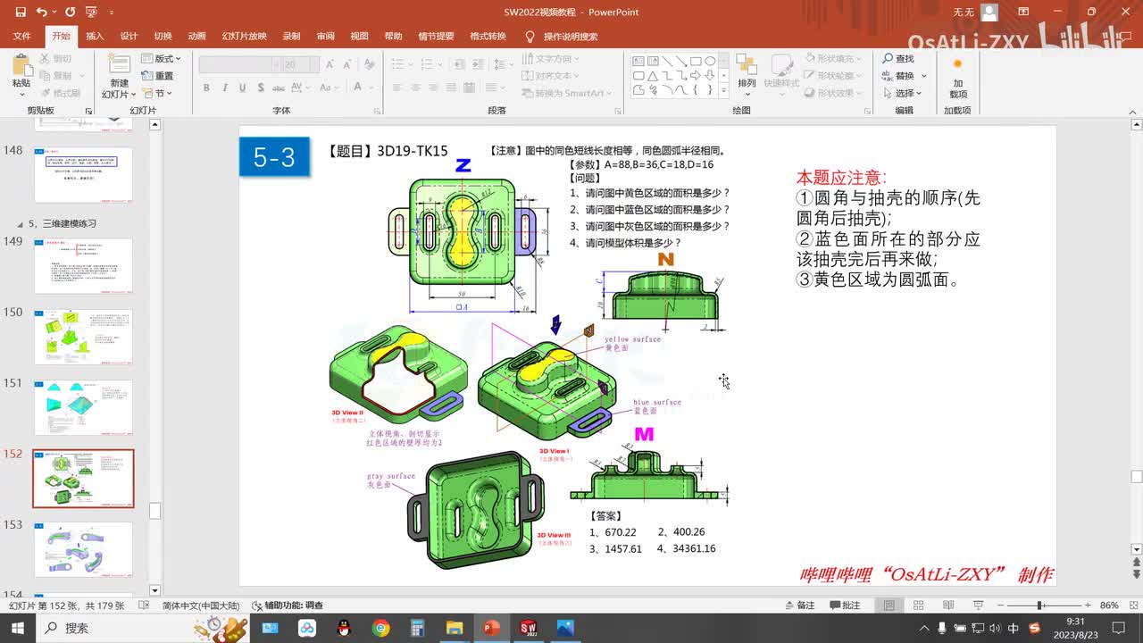The height and width of the screenshot is (643, 1143).
Task: Open SolidWorks 2022 from the taskbar
Action: click(528, 628)
